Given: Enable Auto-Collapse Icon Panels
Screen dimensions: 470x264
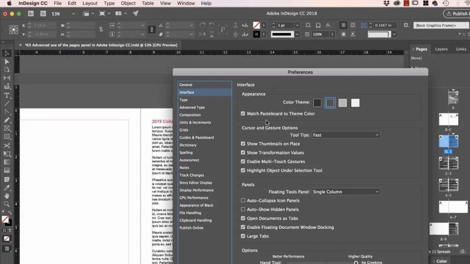Looking at the screenshot, I should click(243, 201).
